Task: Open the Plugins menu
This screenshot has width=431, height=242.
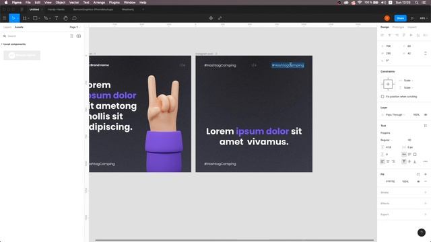Action: coord(114,3)
